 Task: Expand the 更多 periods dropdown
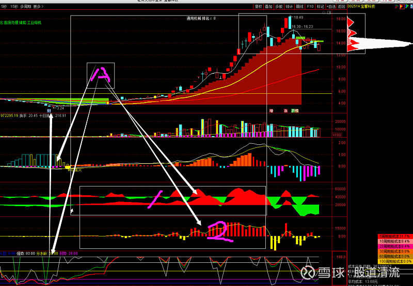38,7
